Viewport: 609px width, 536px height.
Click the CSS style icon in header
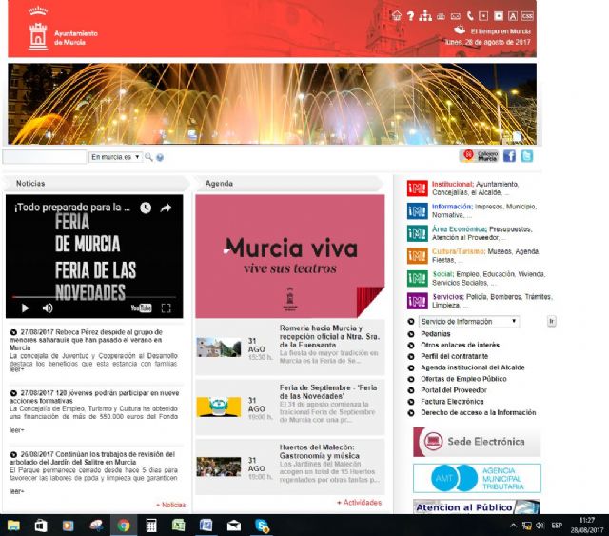[x=528, y=15]
